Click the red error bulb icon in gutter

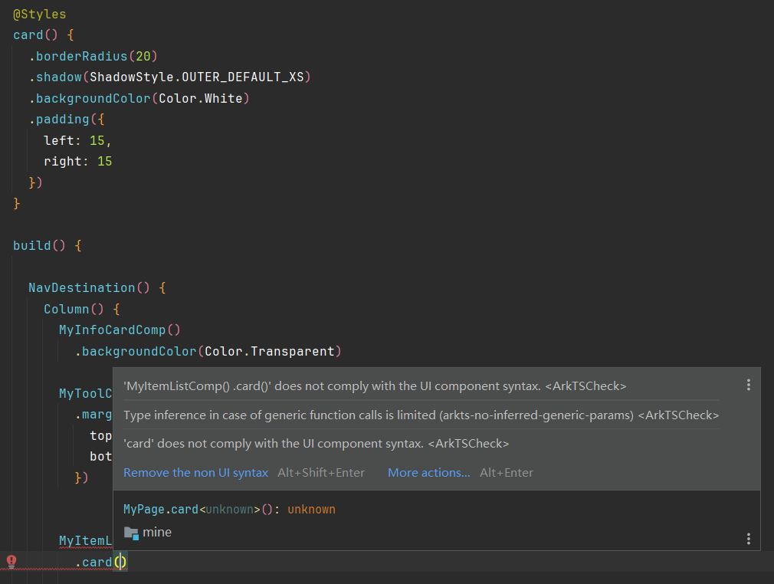[x=11, y=561]
